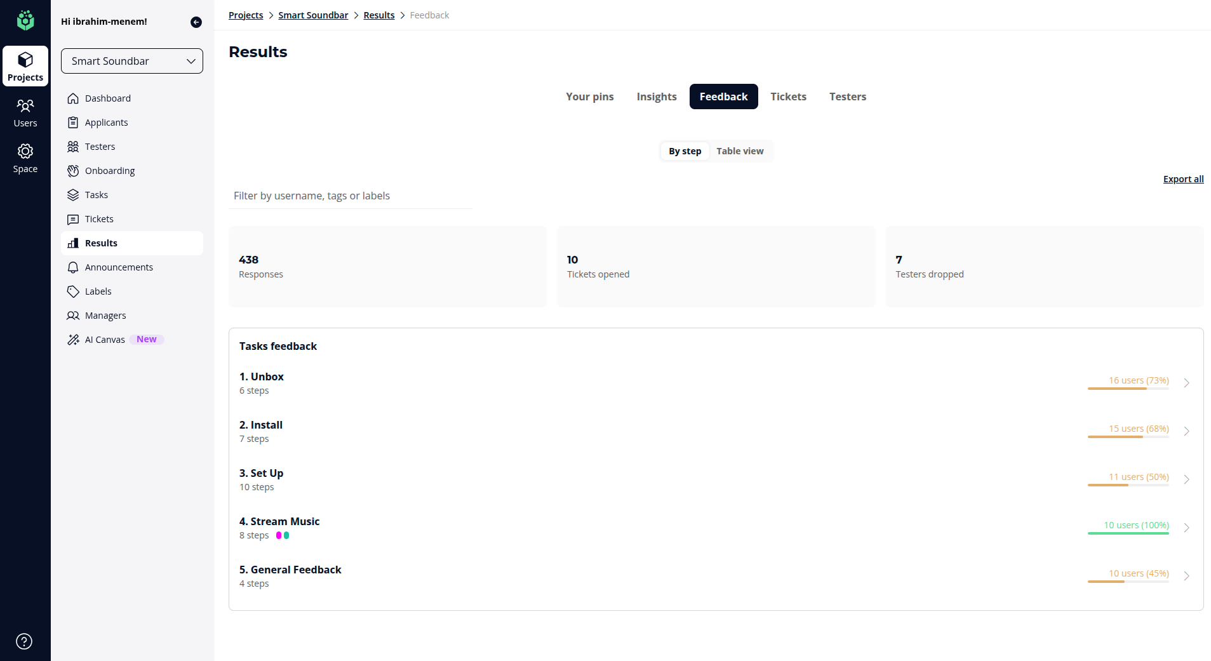Click the purple New badge
1211x661 pixels.
(x=147, y=339)
